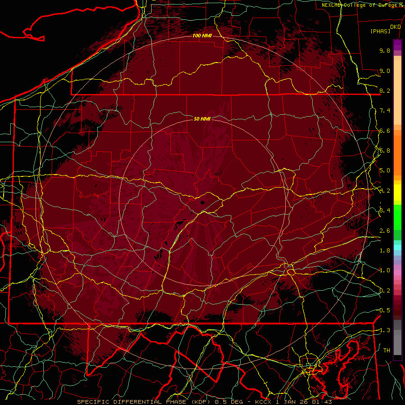Pick the yellow segment of the color bar

[x=397, y=193]
